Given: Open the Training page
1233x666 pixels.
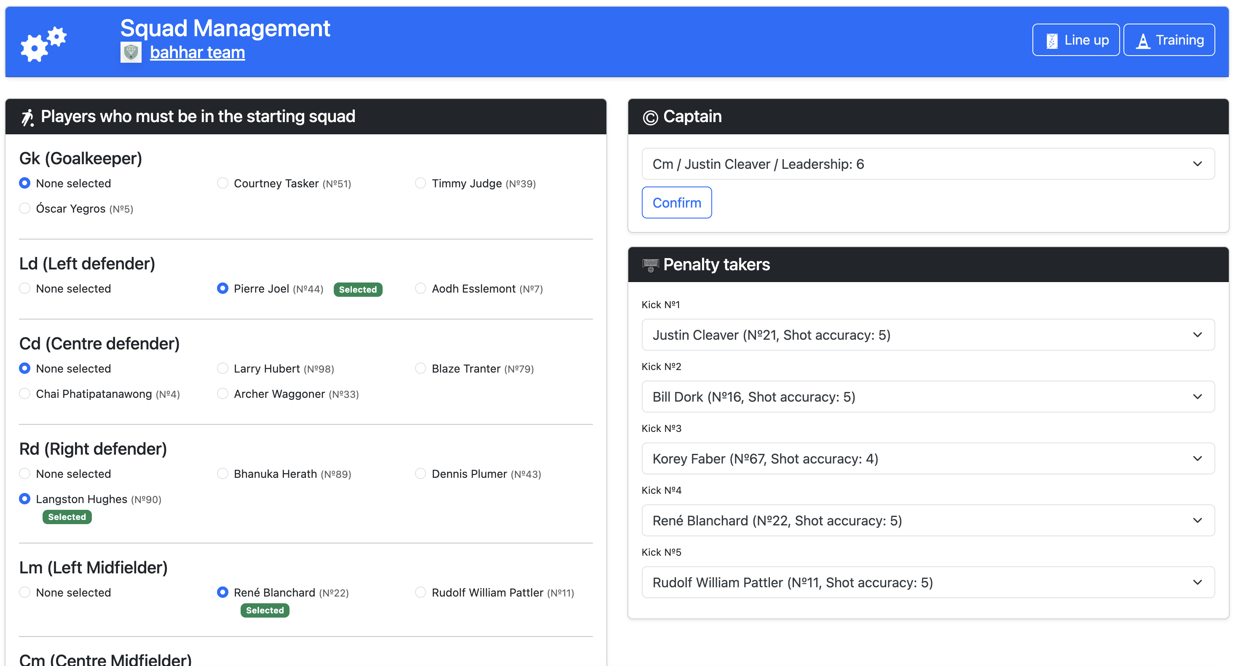Looking at the screenshot, I should coord(1169,40).
